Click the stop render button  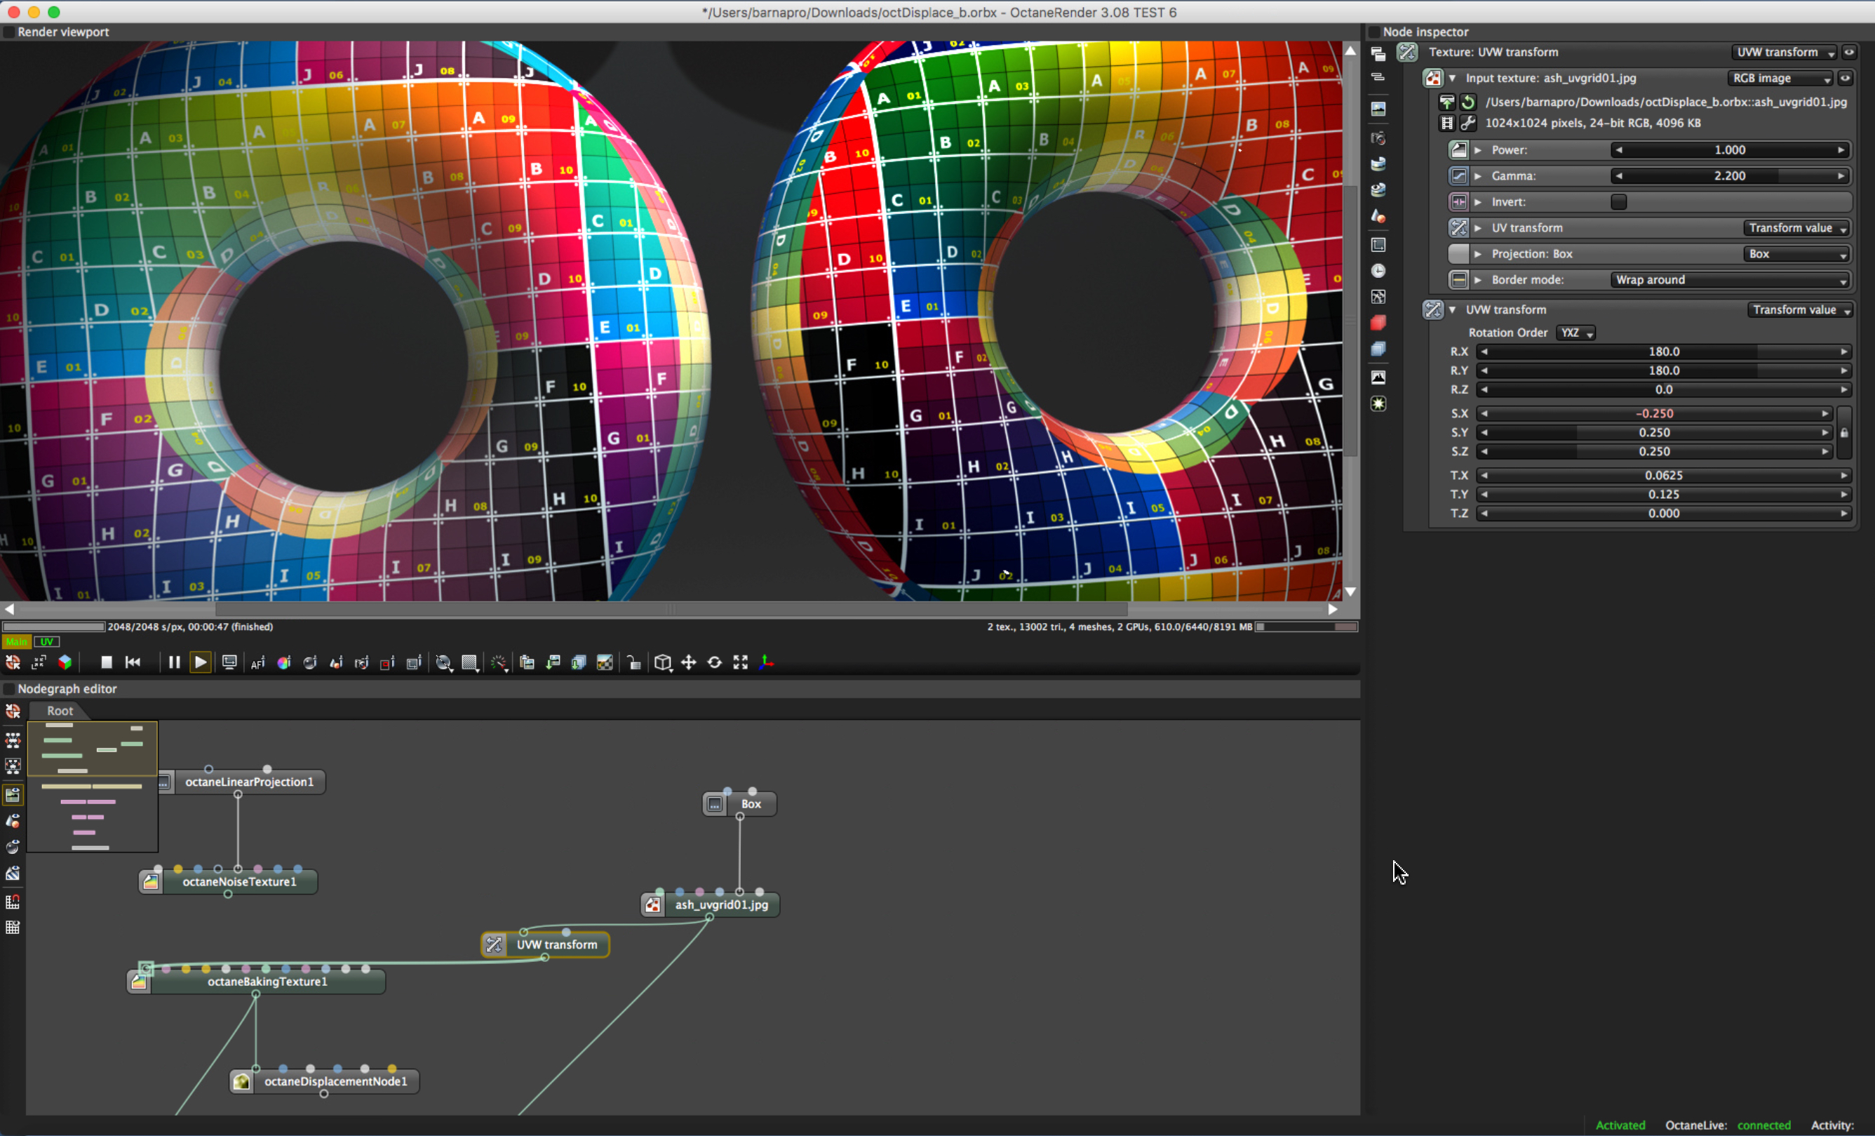pos(107,662)
